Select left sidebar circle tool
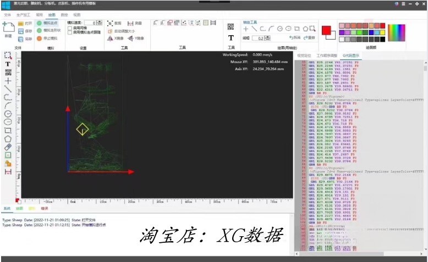The height and width of the screenshot is (262, 428). [8, 114]
